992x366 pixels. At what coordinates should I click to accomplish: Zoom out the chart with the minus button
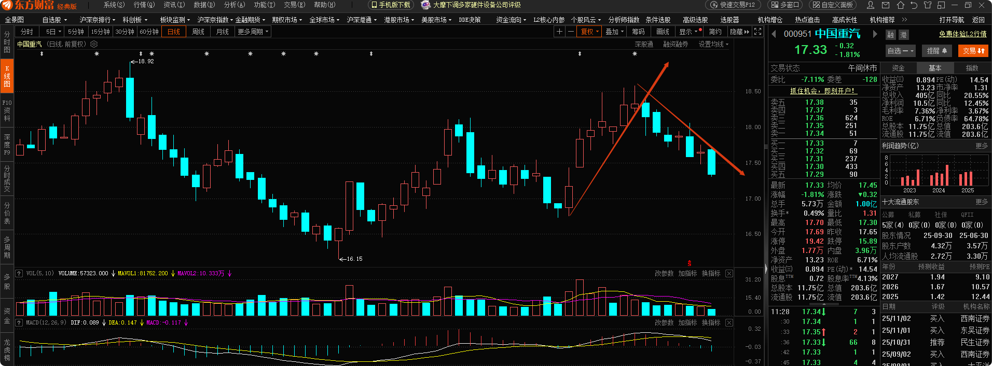[x=571, y=32]
